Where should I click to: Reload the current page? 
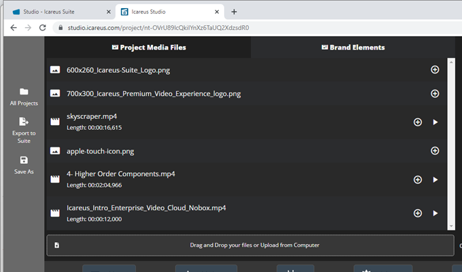click(x=43, y=28)
